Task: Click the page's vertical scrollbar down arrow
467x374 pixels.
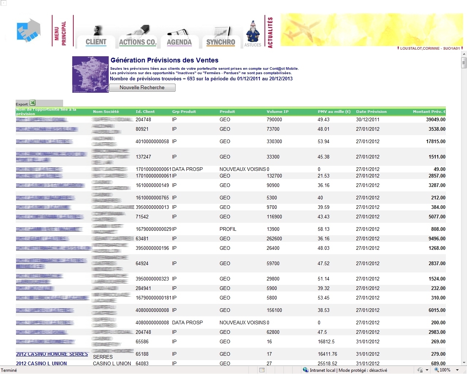Action: (x=464, y=363)
